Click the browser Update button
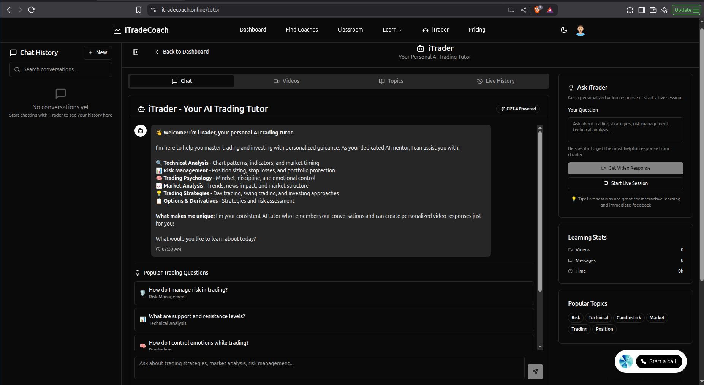Screen dimensions: 704x385 (x=687, y=10)
